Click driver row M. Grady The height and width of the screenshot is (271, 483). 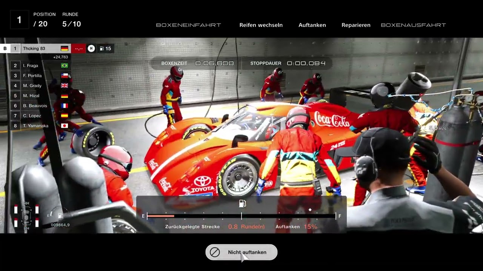40,85
